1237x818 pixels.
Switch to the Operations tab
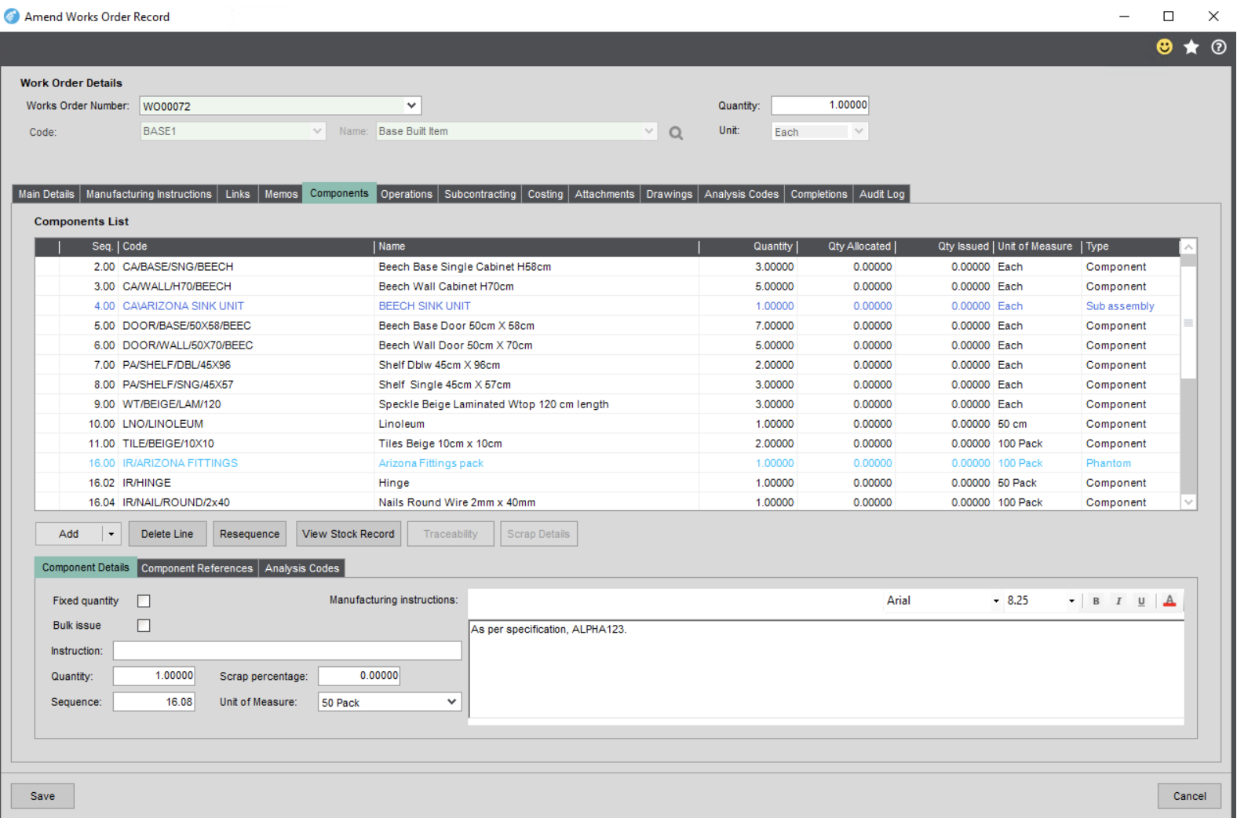click(x=406, y=194)
